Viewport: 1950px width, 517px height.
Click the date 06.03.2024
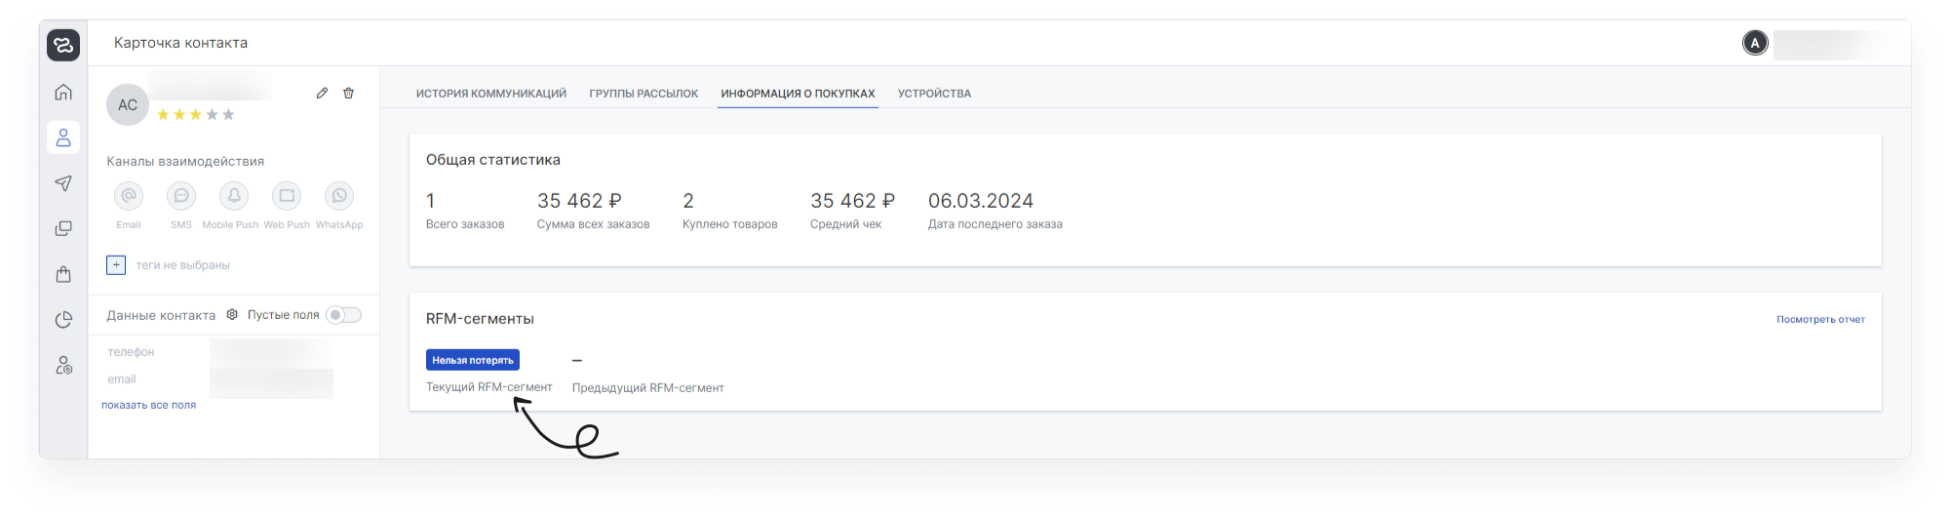pyautogui.click(x=981, y=201)
